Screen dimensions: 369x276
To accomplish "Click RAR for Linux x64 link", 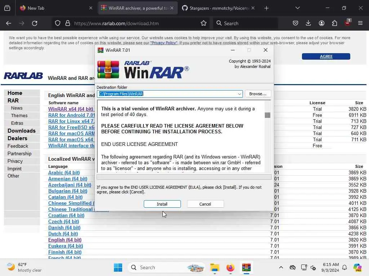I will pos(71,121).
